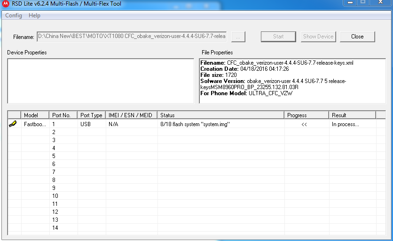This screenshot has height=241, width=393.
Task: Click the Status column header
Action: coord(220,115)
